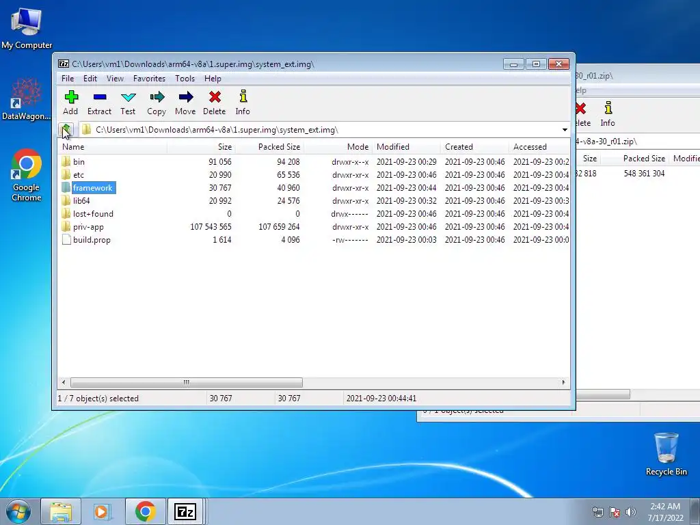Select the build.prop file
The height and width of the screenshot is (525, 700).
(x=92, y=240)
